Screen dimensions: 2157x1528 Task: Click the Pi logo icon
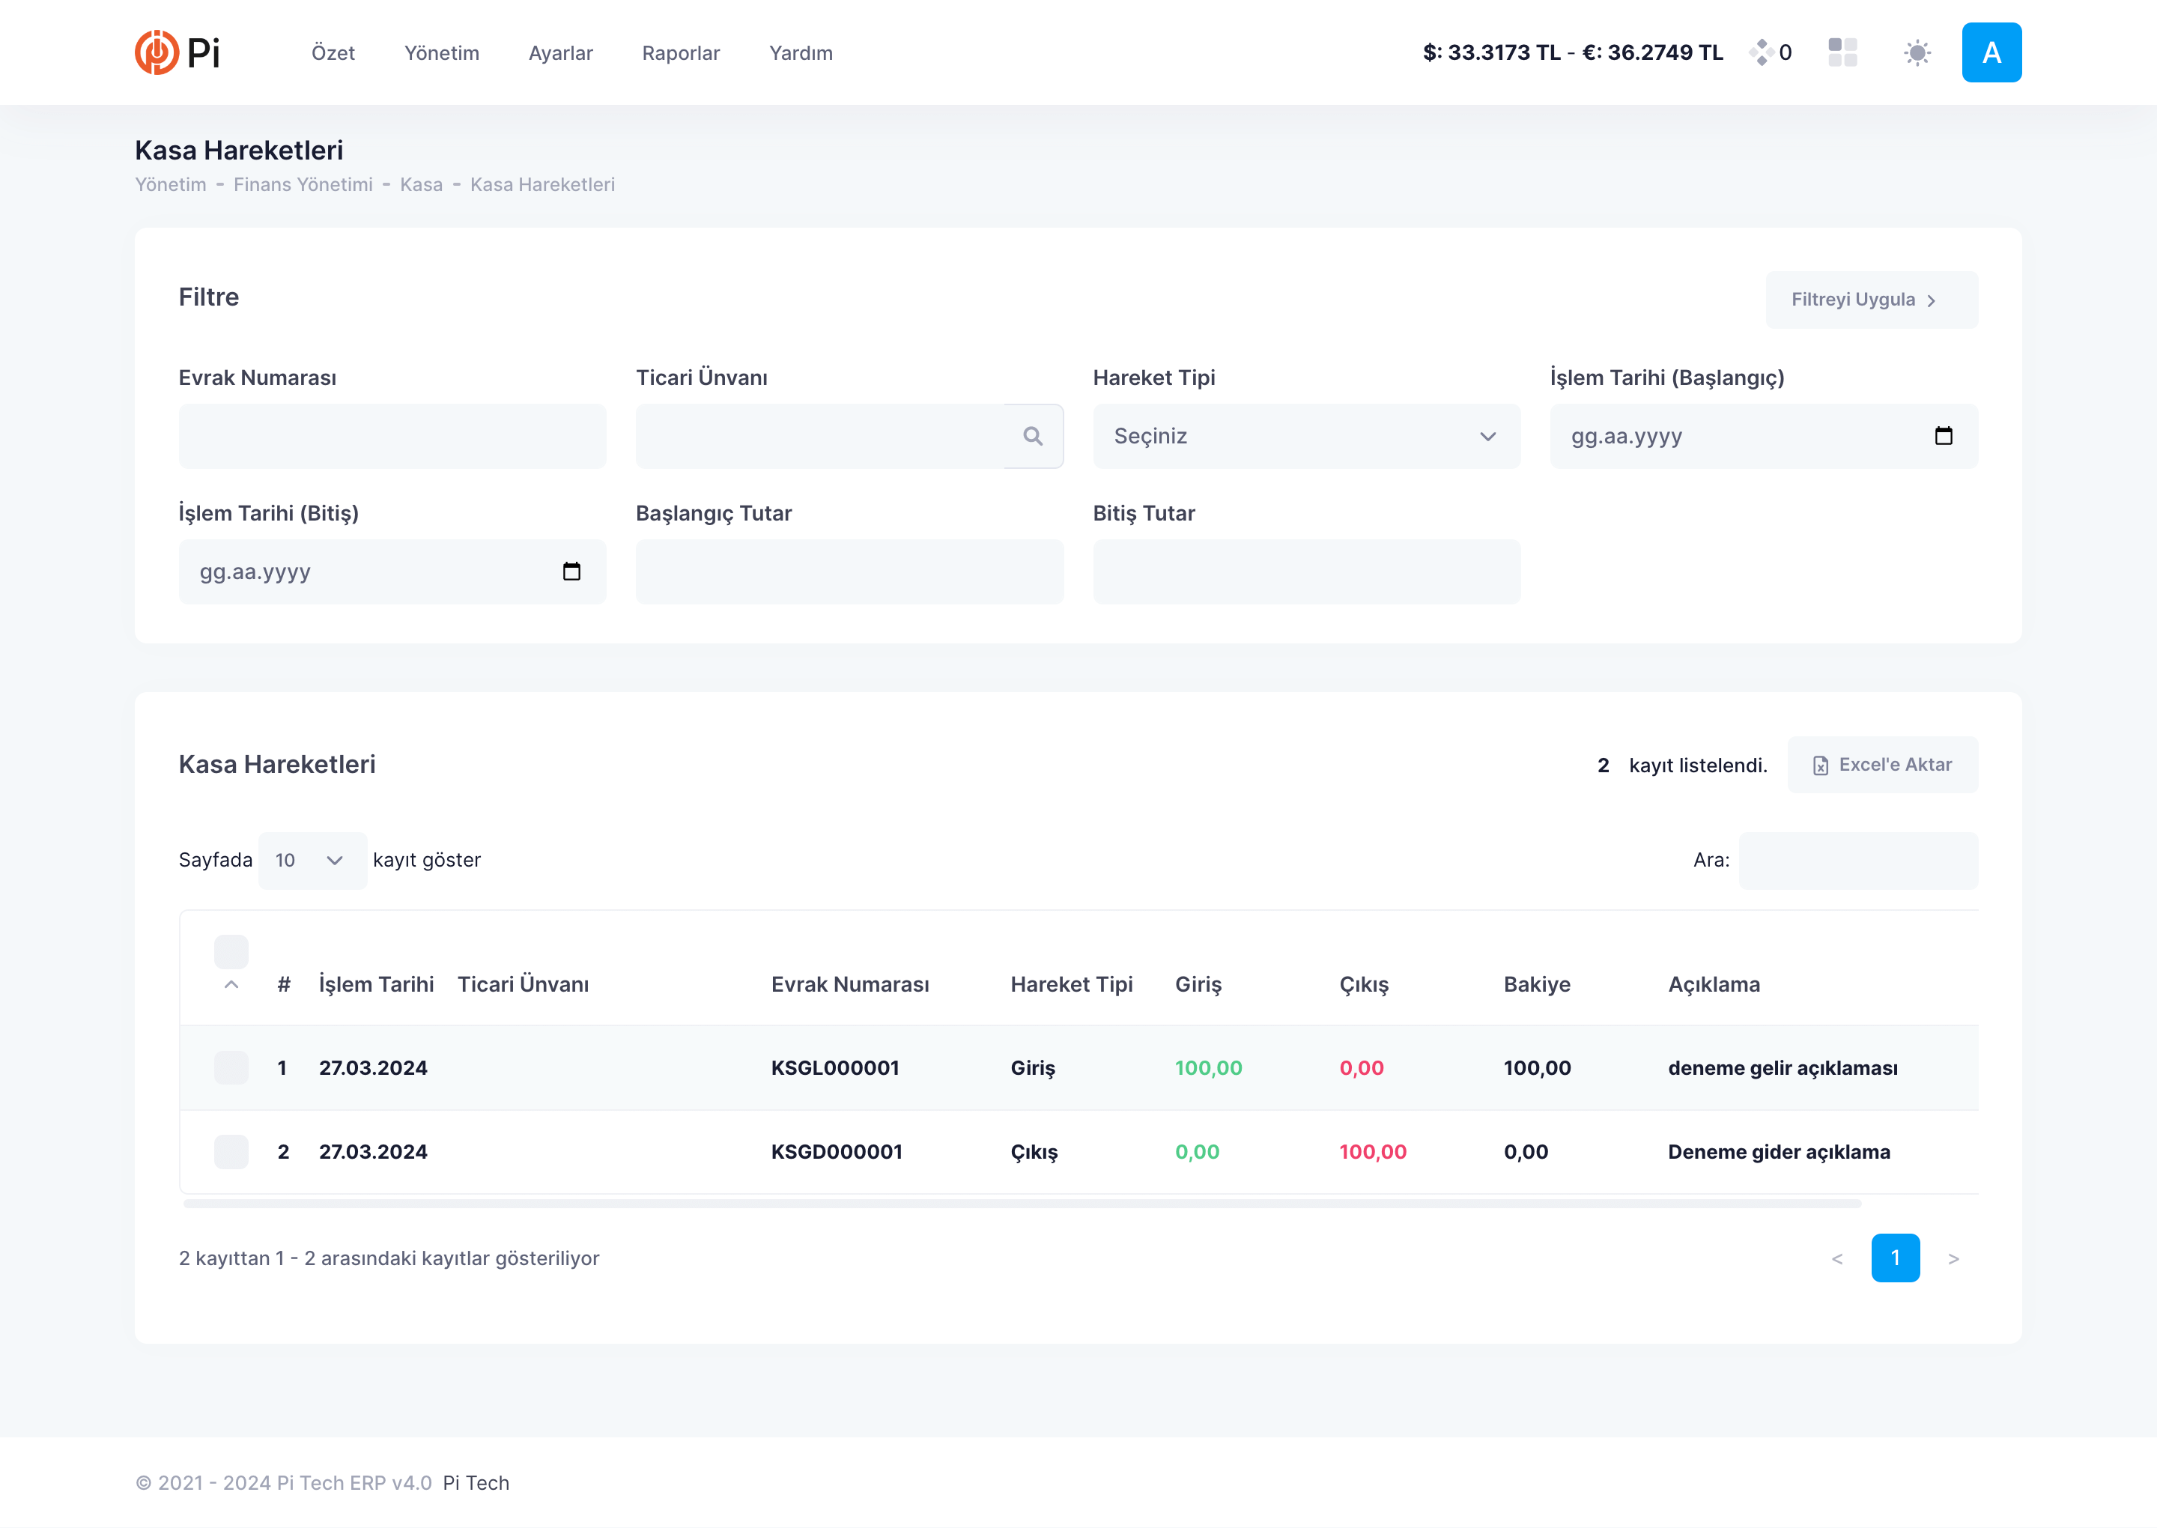[x=157, y=52]
